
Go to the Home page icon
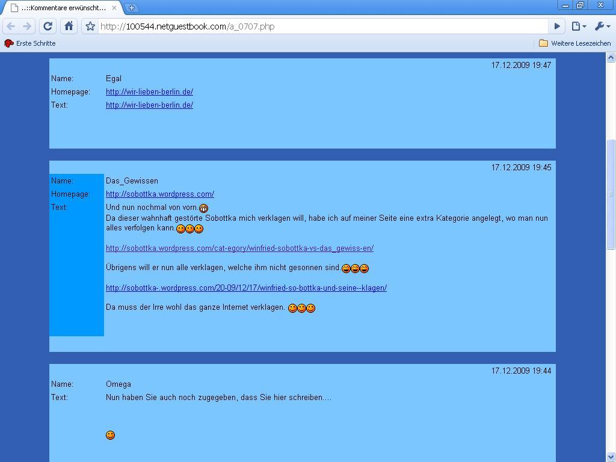click(x=69, y=26)
